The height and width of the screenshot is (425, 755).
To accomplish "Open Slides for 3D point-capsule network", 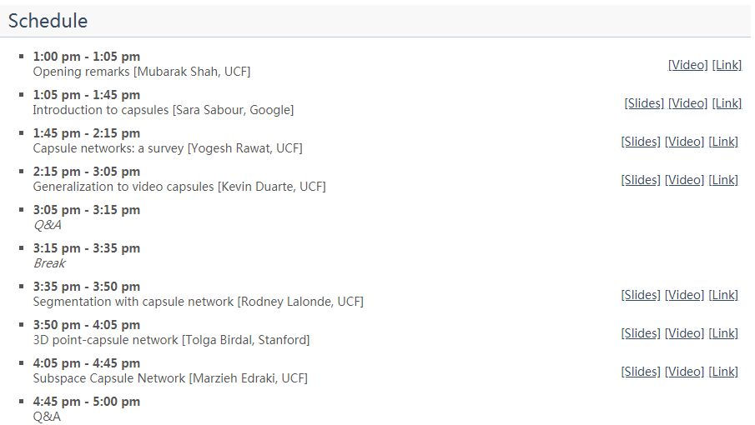I will tap(641, 333).
